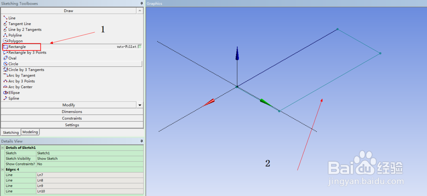
Task: Click the red X axis arrow
Action: point(209,102)
